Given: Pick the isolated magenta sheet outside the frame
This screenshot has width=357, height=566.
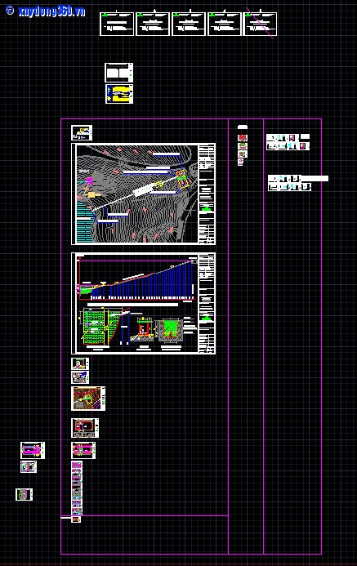Looking at the screenshot, I should [33, 451].
